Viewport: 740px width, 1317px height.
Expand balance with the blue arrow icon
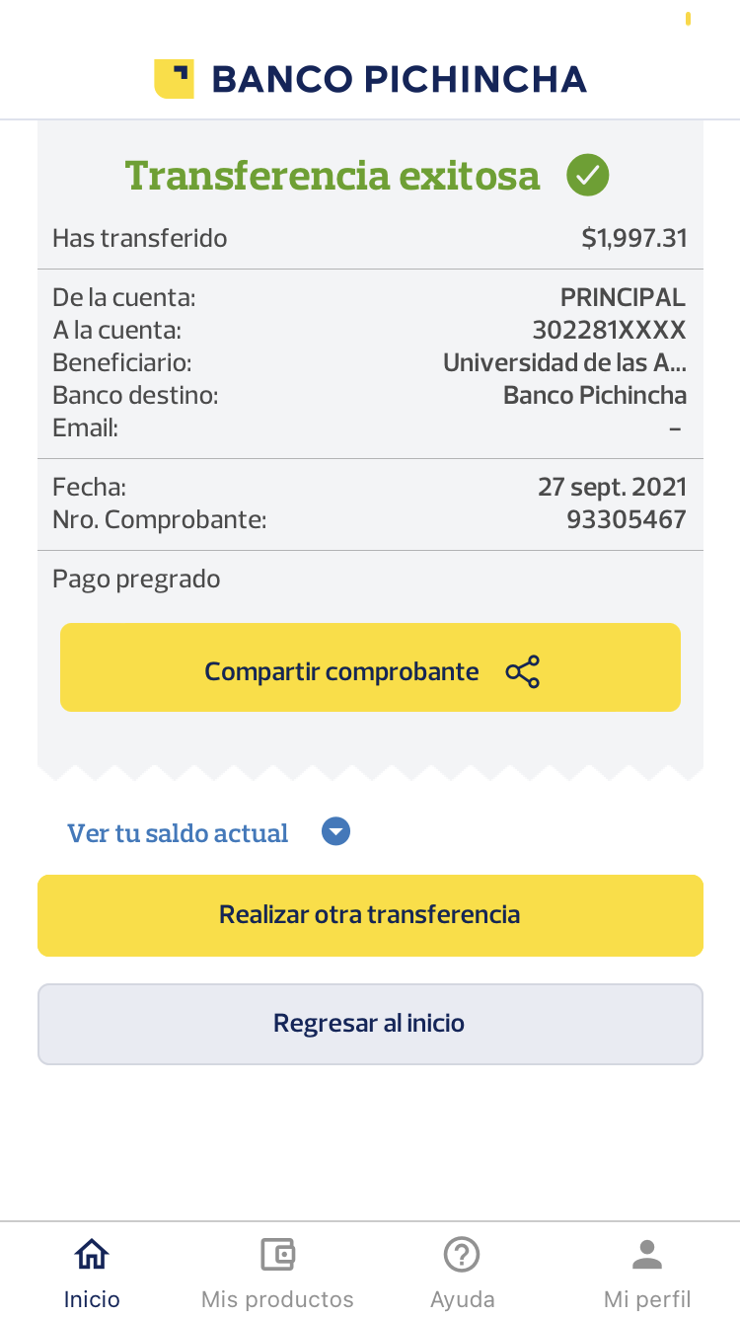(x=336, y=832)
